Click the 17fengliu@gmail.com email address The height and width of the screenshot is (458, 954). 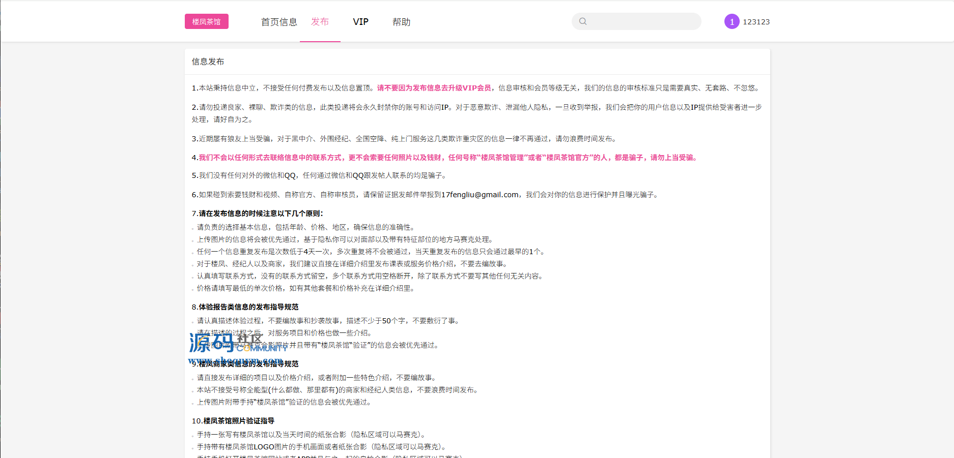(x=480, y=195)
